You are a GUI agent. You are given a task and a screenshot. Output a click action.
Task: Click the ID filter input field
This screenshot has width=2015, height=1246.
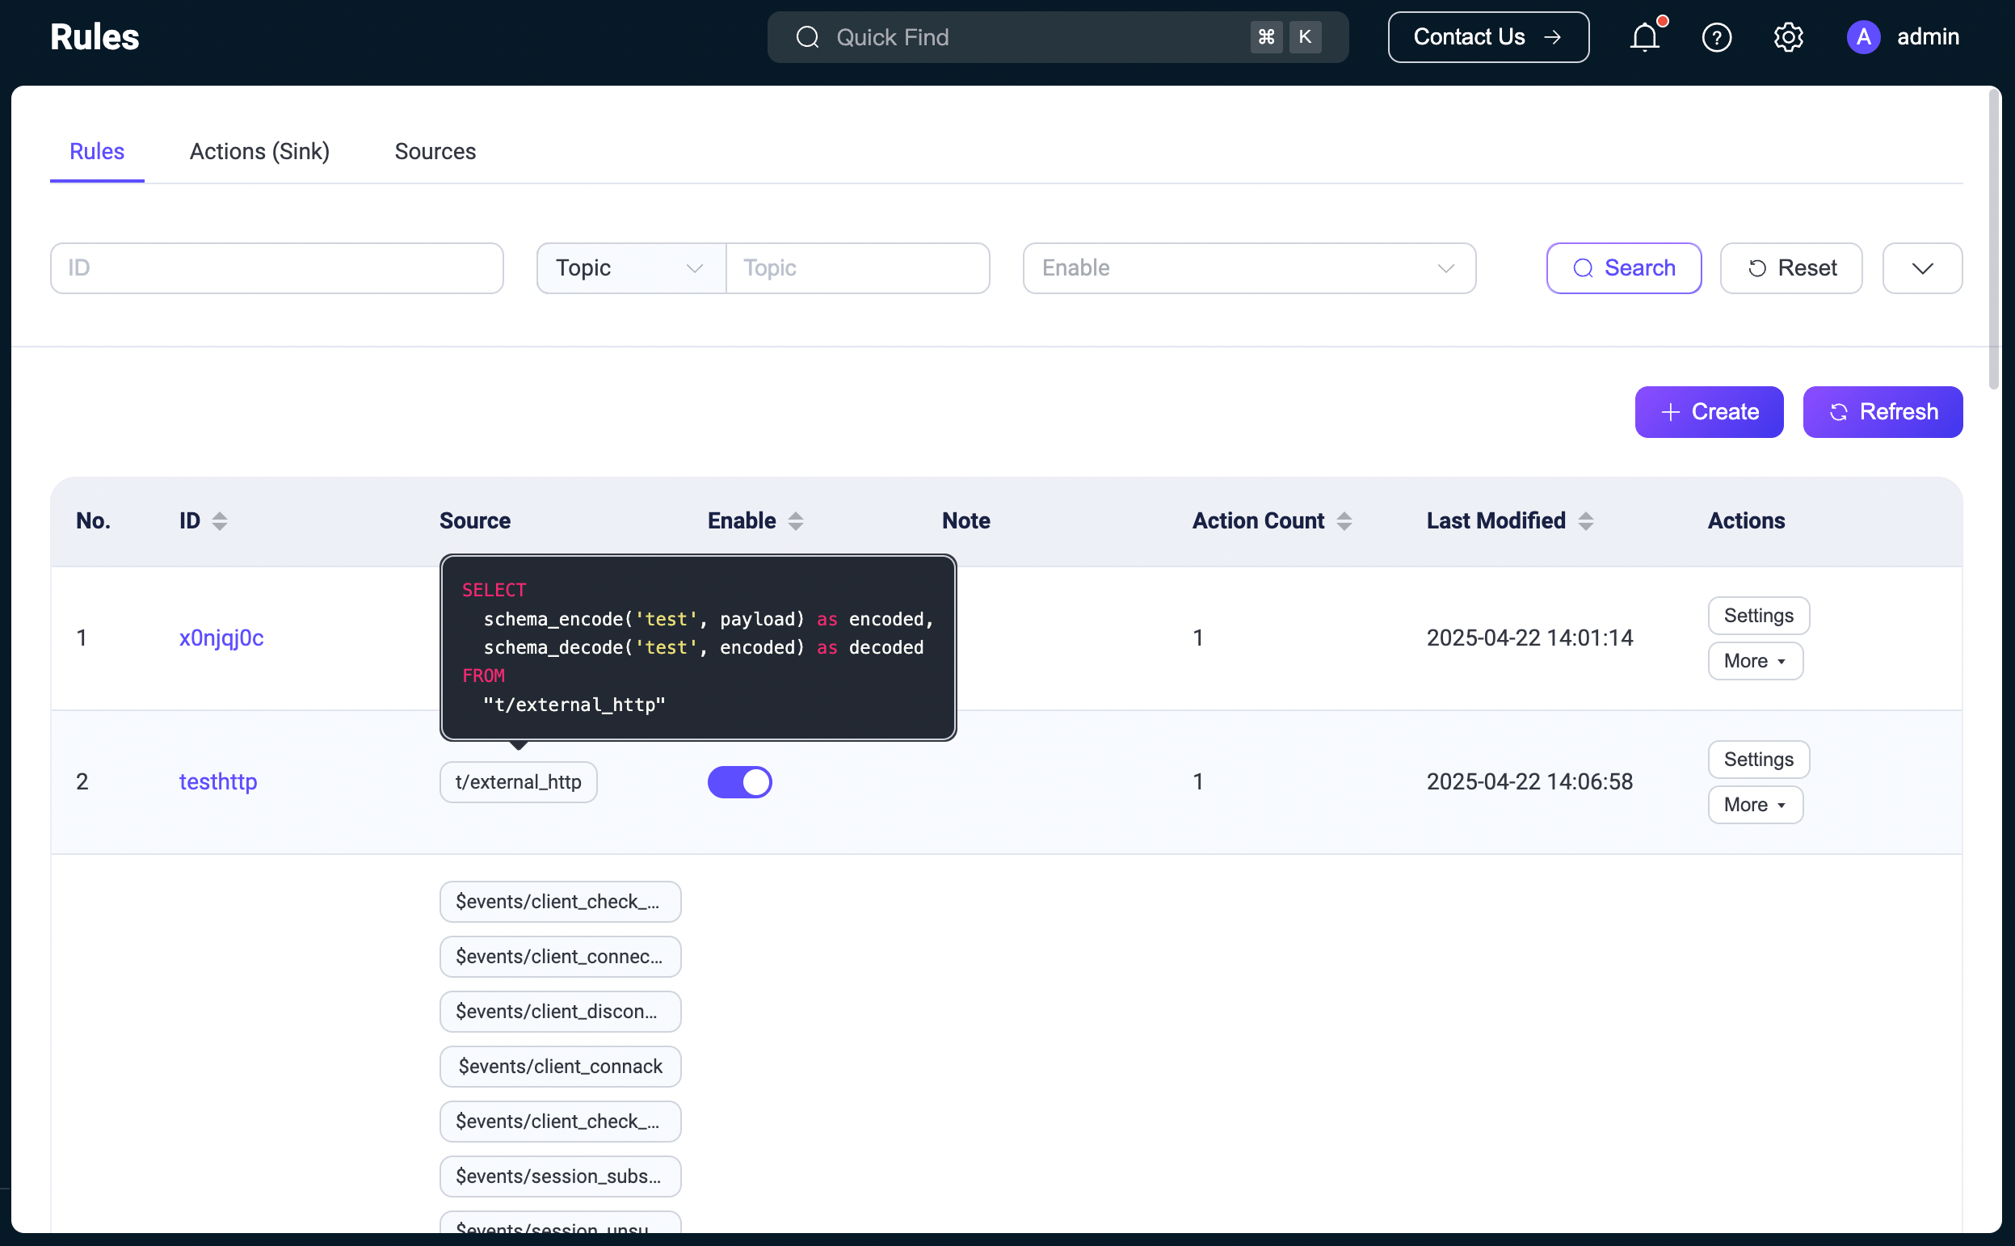(276, 267)
